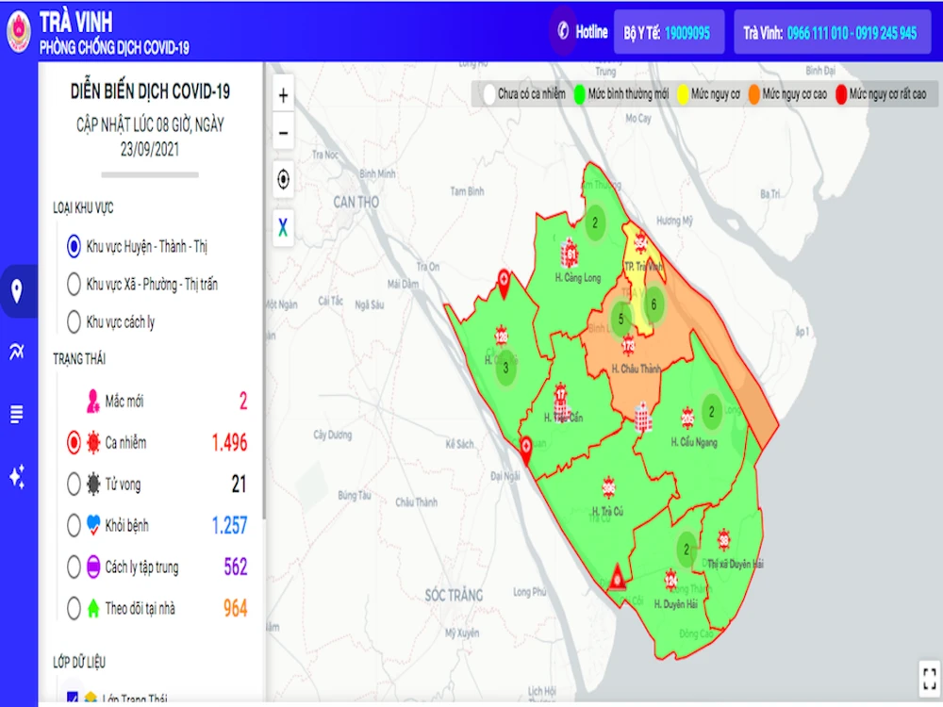Enter fullscreen map using corner icon
The image size is (943, 707).
pyautogui.click(x=925, y=675)
